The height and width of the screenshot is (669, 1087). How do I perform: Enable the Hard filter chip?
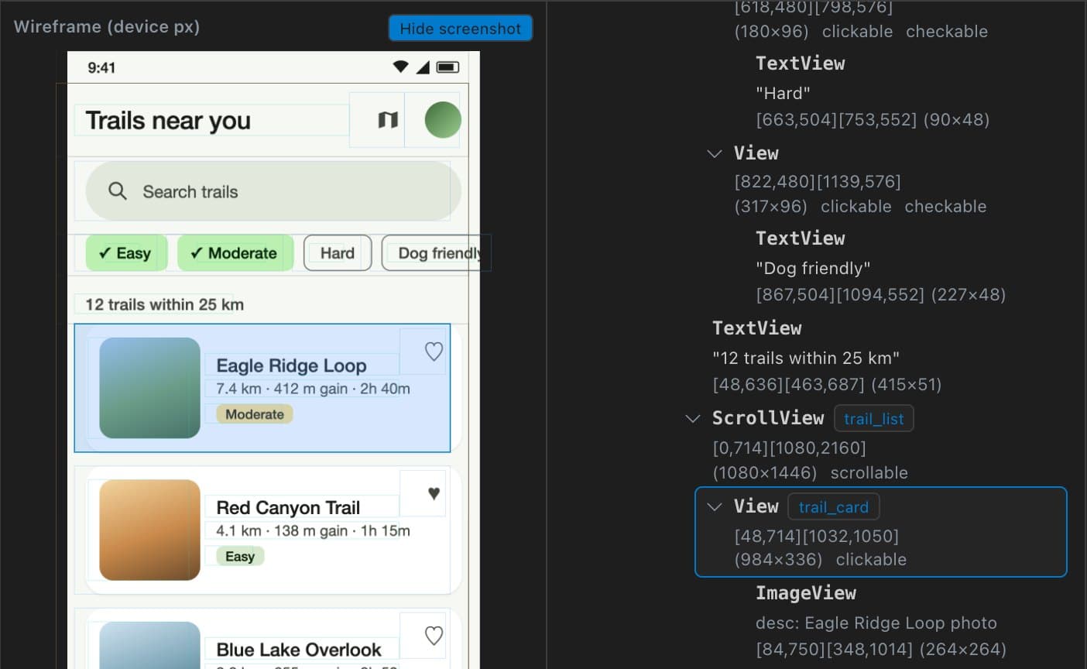click(338, 253)
